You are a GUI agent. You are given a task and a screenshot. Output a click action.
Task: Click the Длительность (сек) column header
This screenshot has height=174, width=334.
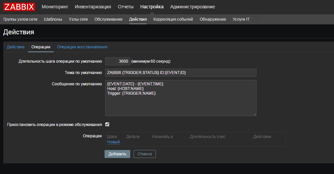(208, 137)
